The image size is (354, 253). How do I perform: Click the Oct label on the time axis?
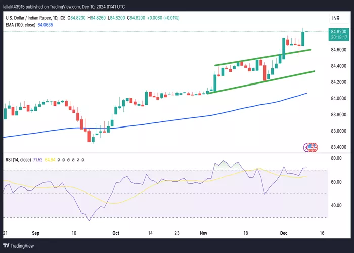(x=116, y=233)
